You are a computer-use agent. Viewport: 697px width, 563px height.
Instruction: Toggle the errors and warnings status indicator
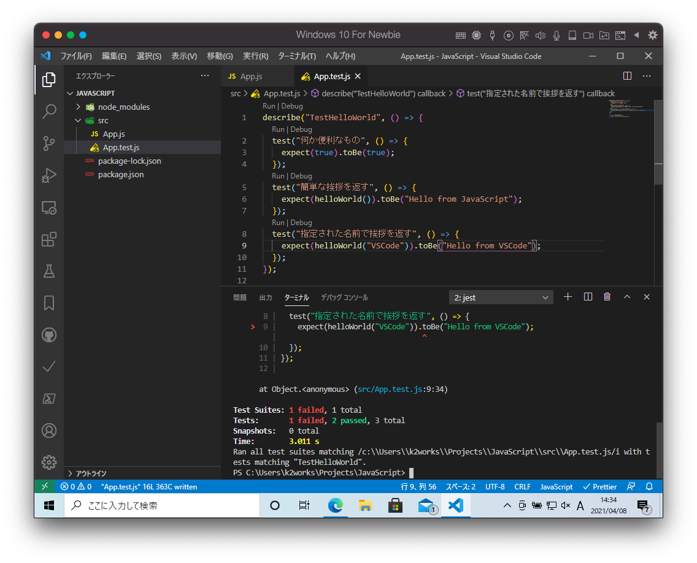[76, 486]
